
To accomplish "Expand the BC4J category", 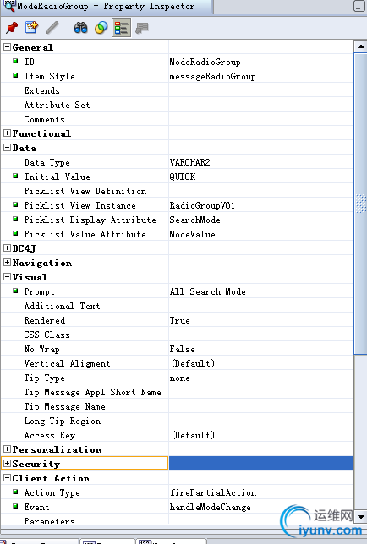I will pos(7,248).
